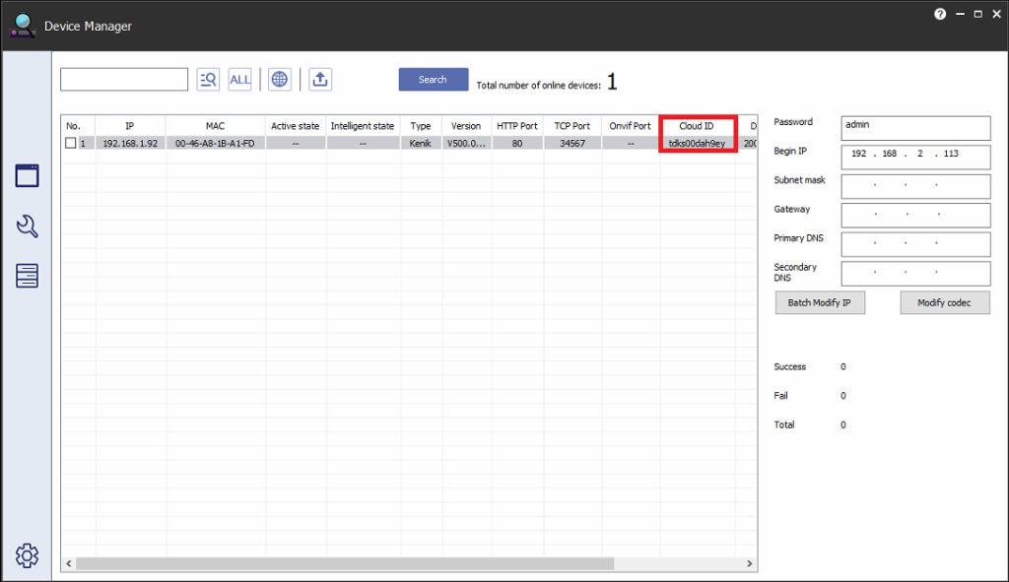
Task: Click the Batch Modify IP button
Action: tap(820, 303)
